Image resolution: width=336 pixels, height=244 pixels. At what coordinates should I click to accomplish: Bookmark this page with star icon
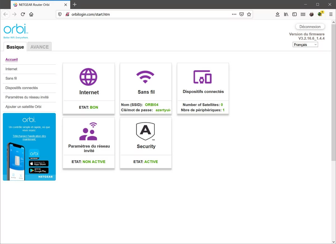[249, 14]
